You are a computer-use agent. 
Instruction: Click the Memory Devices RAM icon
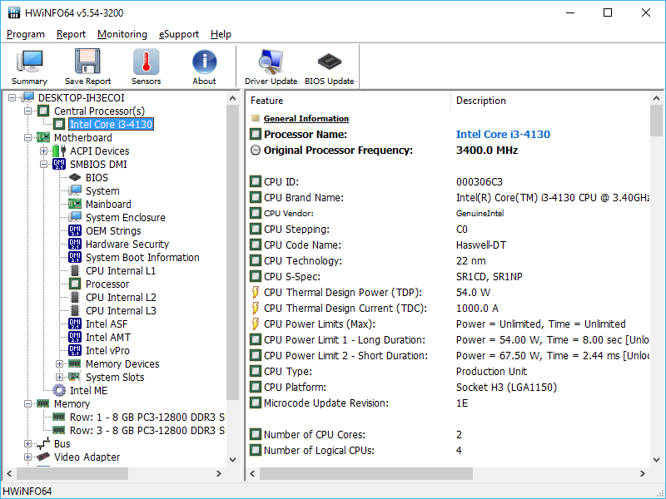tap(75, 363)
